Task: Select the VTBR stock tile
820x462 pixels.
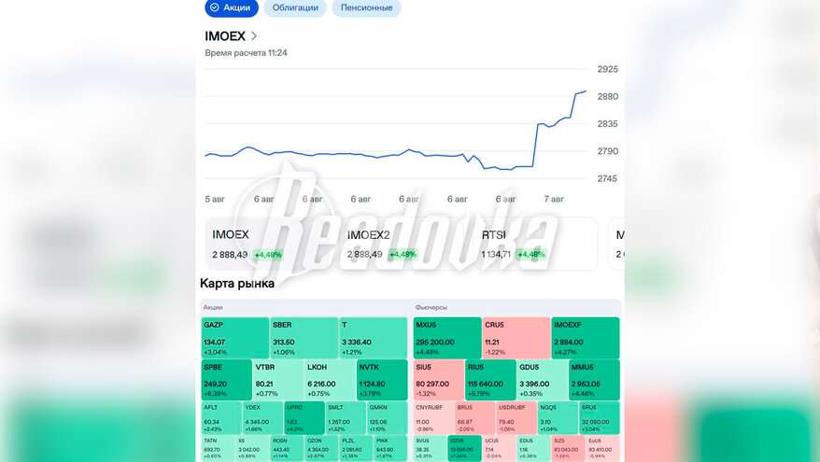Action: coord(278,380)
